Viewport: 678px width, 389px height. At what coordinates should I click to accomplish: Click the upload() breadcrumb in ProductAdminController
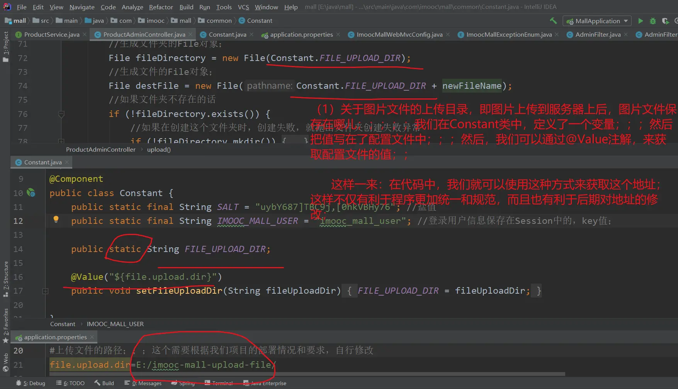point(159,150)
